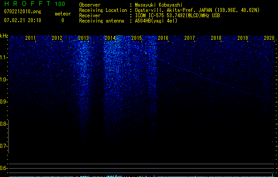
Task: Select the A504HB(yagi 4el) antenna text
Action: 156,21
